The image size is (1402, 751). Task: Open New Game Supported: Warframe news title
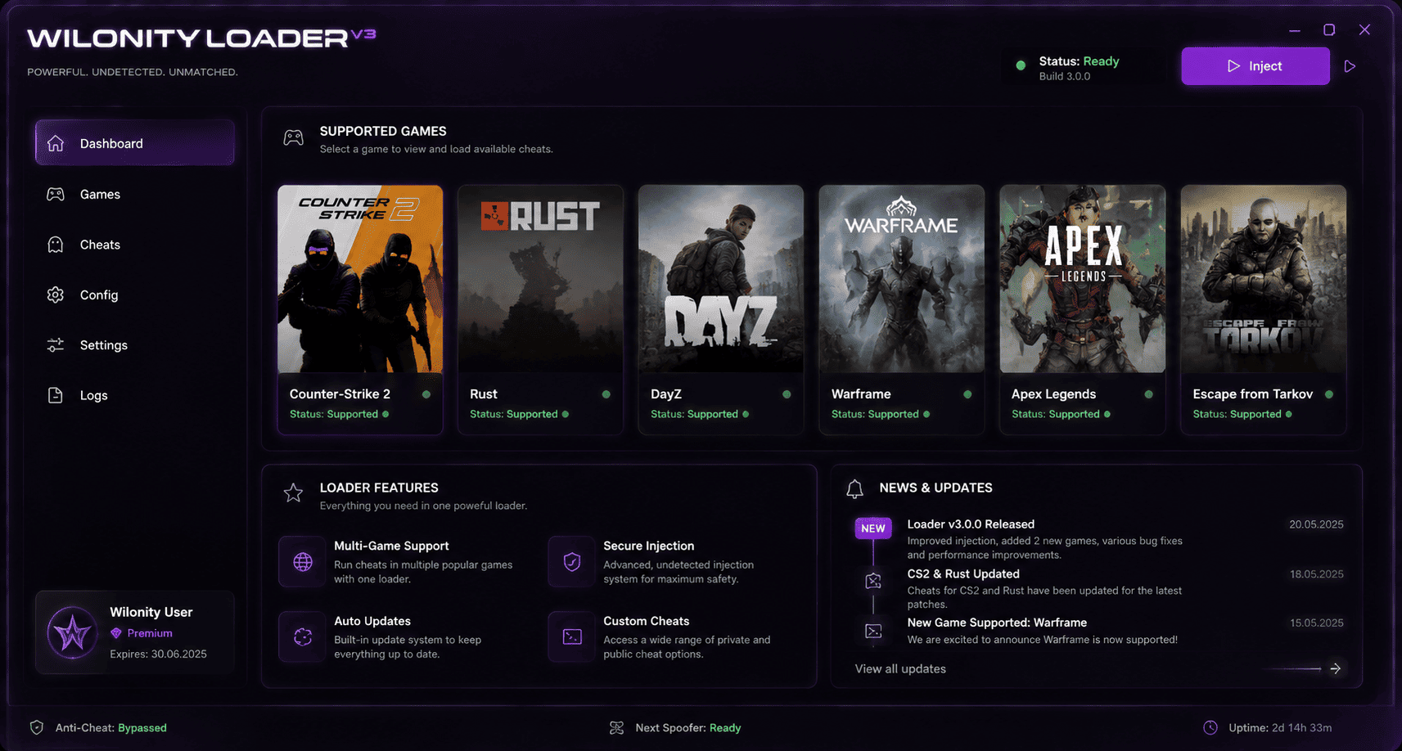(x=997, y=623)
